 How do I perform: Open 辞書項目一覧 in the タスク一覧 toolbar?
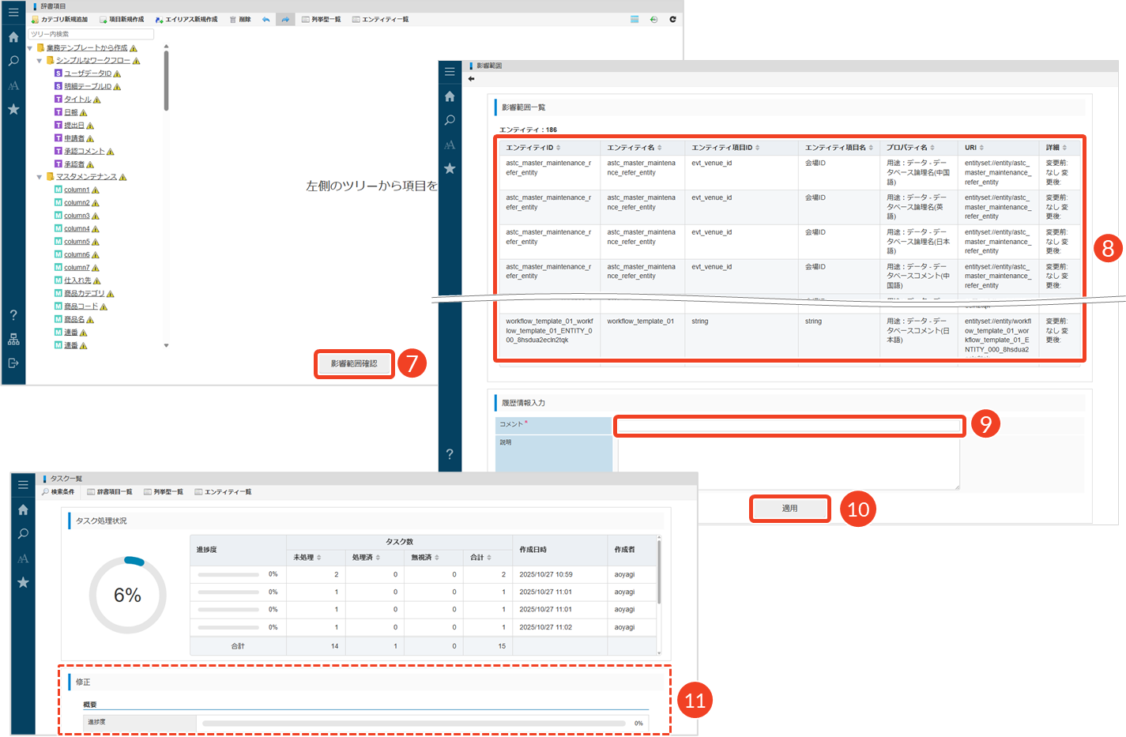[x=109, y=492]
